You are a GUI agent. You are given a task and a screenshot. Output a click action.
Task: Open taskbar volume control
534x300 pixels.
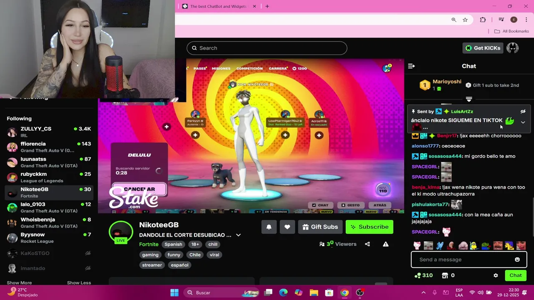[x=481, y=292]
